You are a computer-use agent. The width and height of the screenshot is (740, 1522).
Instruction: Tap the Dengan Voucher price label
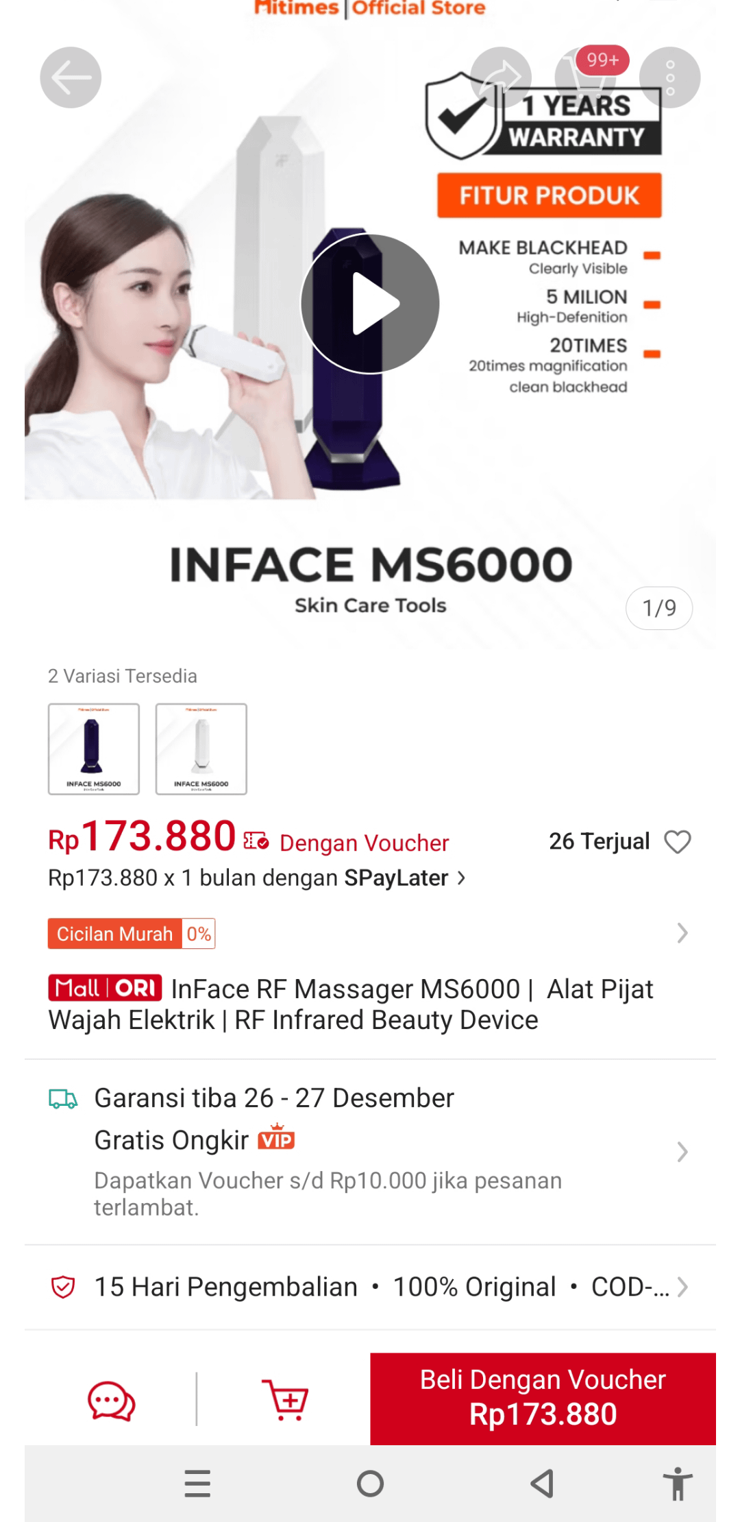click(364, 843)
